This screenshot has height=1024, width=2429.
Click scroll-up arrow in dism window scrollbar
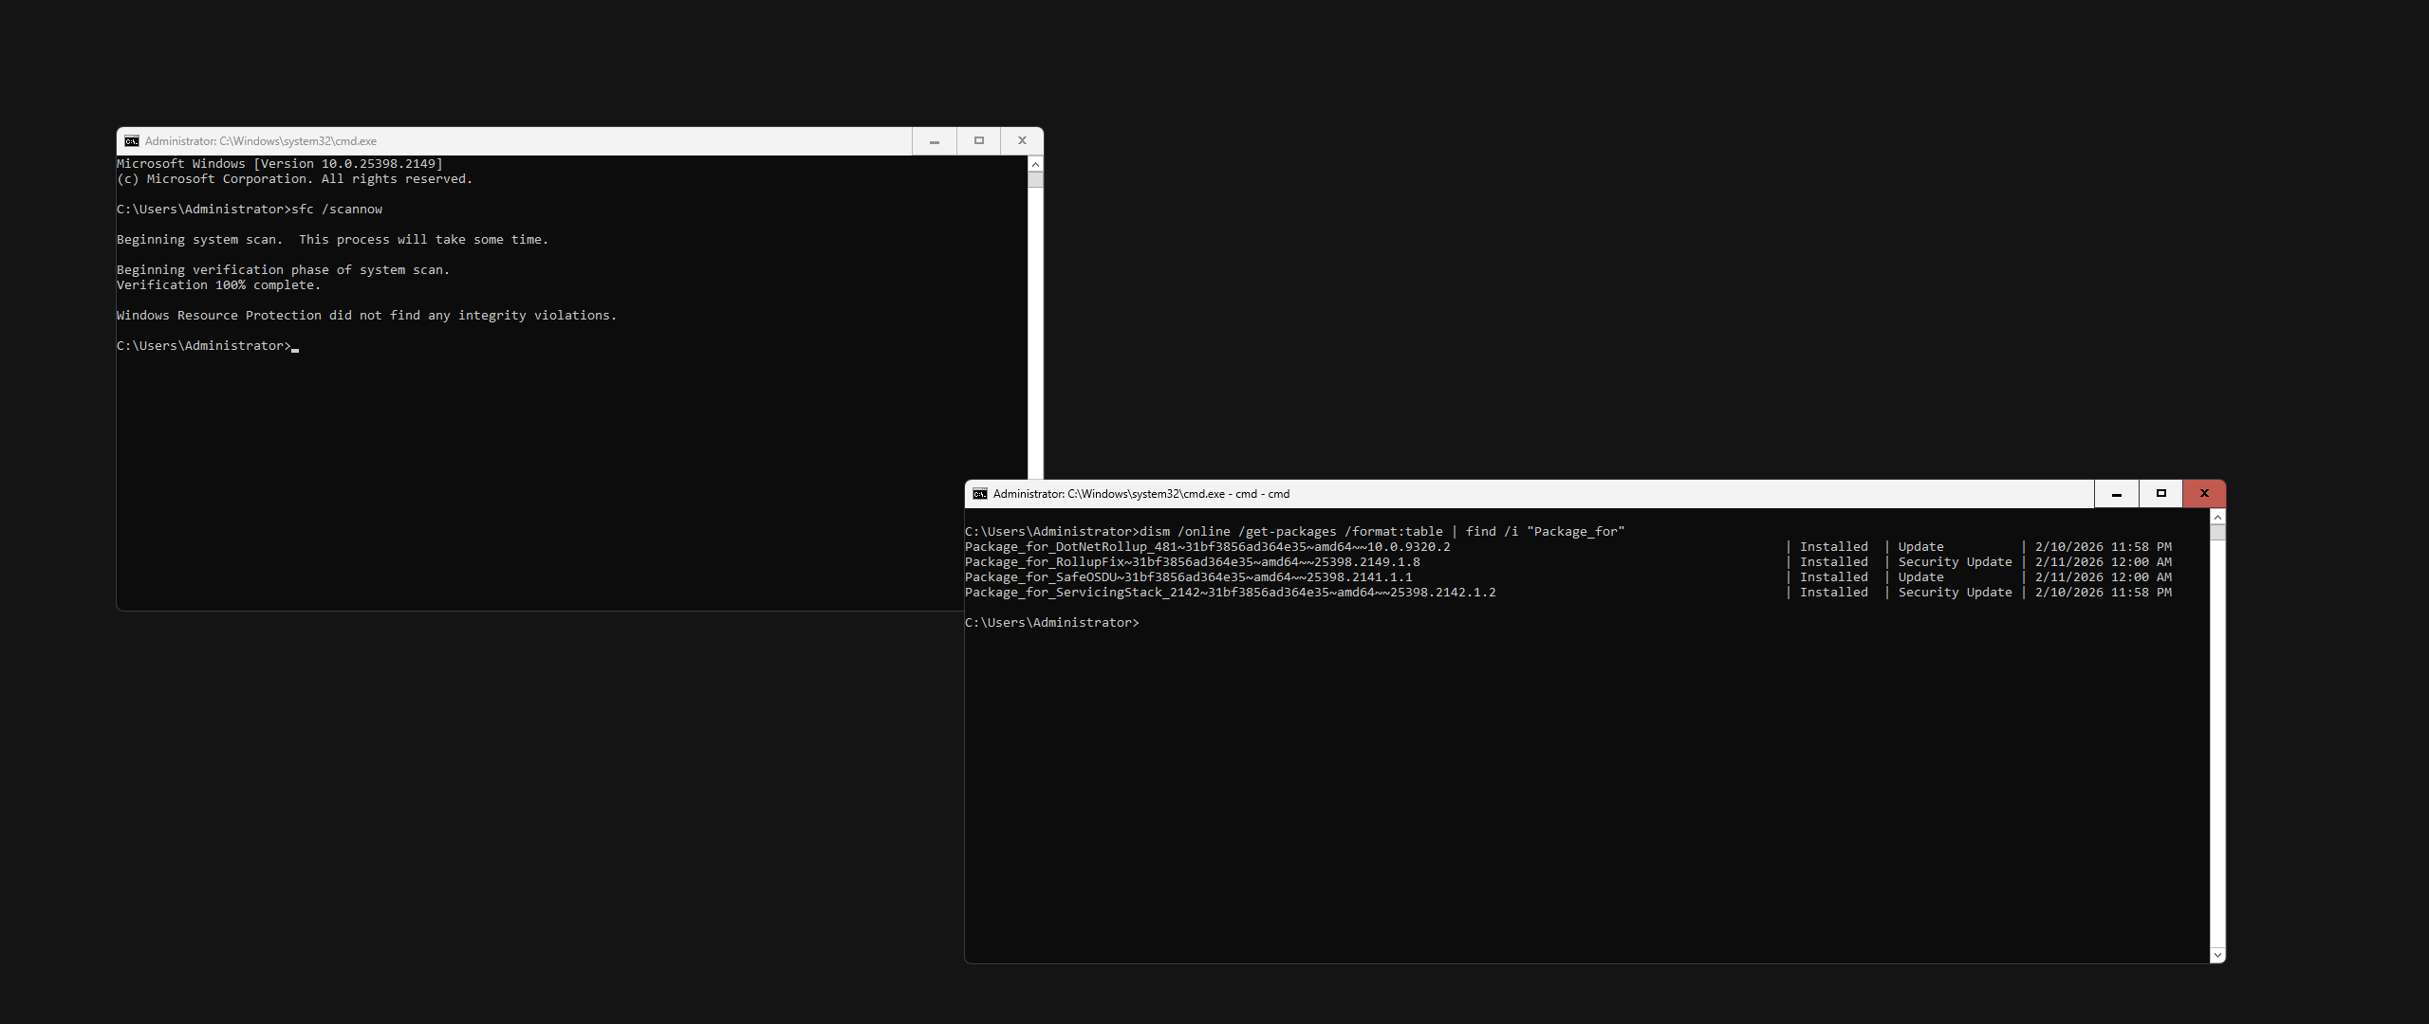coord(2217,517)
